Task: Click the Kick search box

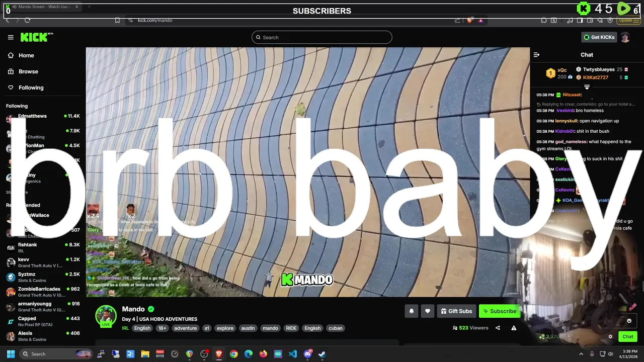Action: (322, 37)
